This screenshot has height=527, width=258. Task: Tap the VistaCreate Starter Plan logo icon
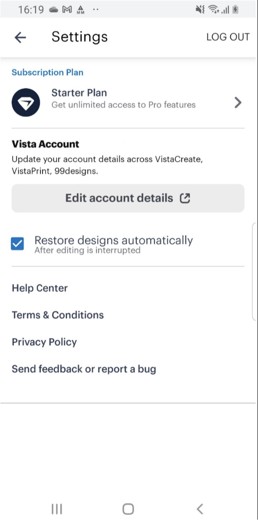[x=26, y=103]
